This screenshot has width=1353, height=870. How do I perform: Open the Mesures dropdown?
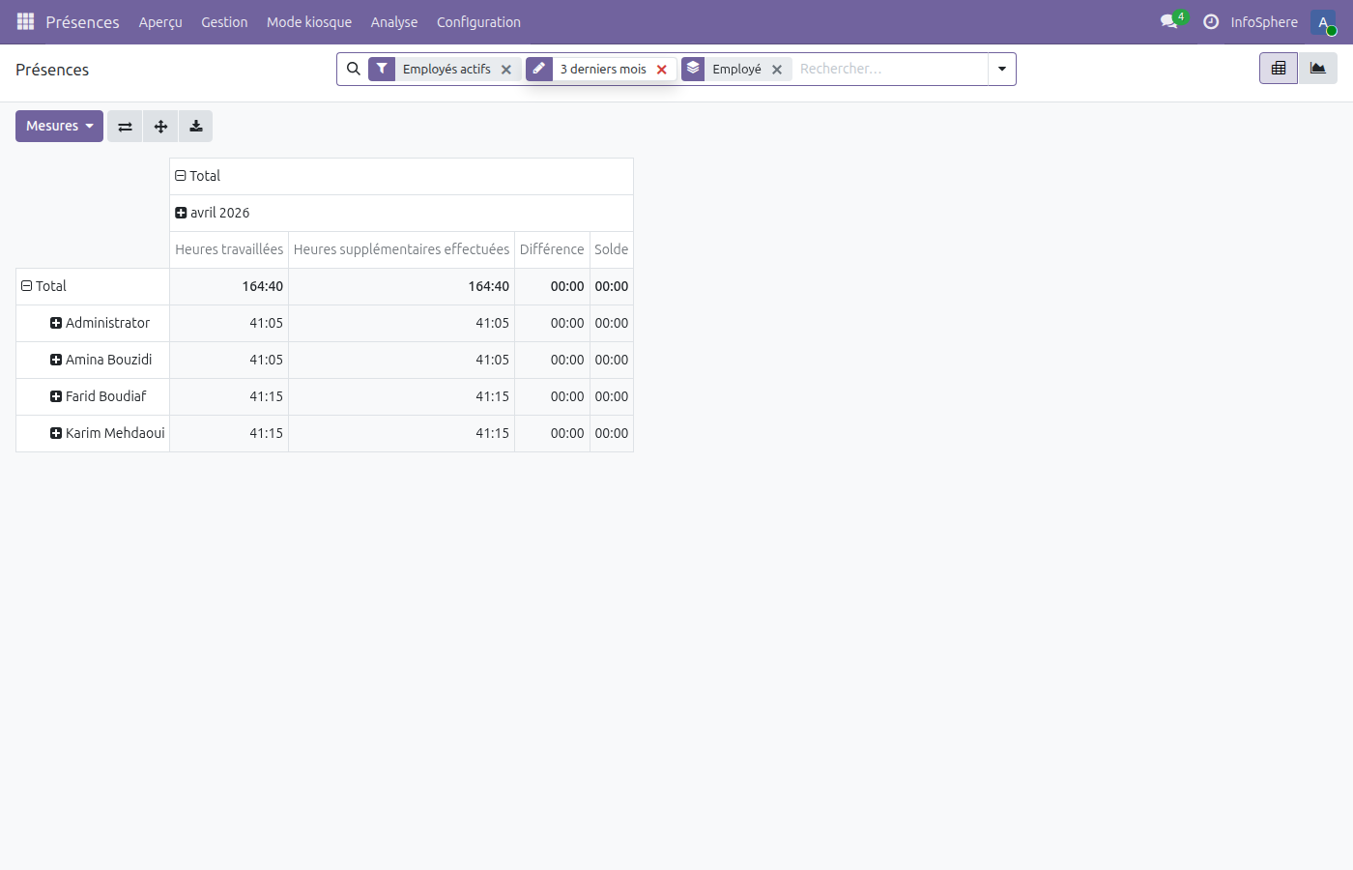(59, 127)
